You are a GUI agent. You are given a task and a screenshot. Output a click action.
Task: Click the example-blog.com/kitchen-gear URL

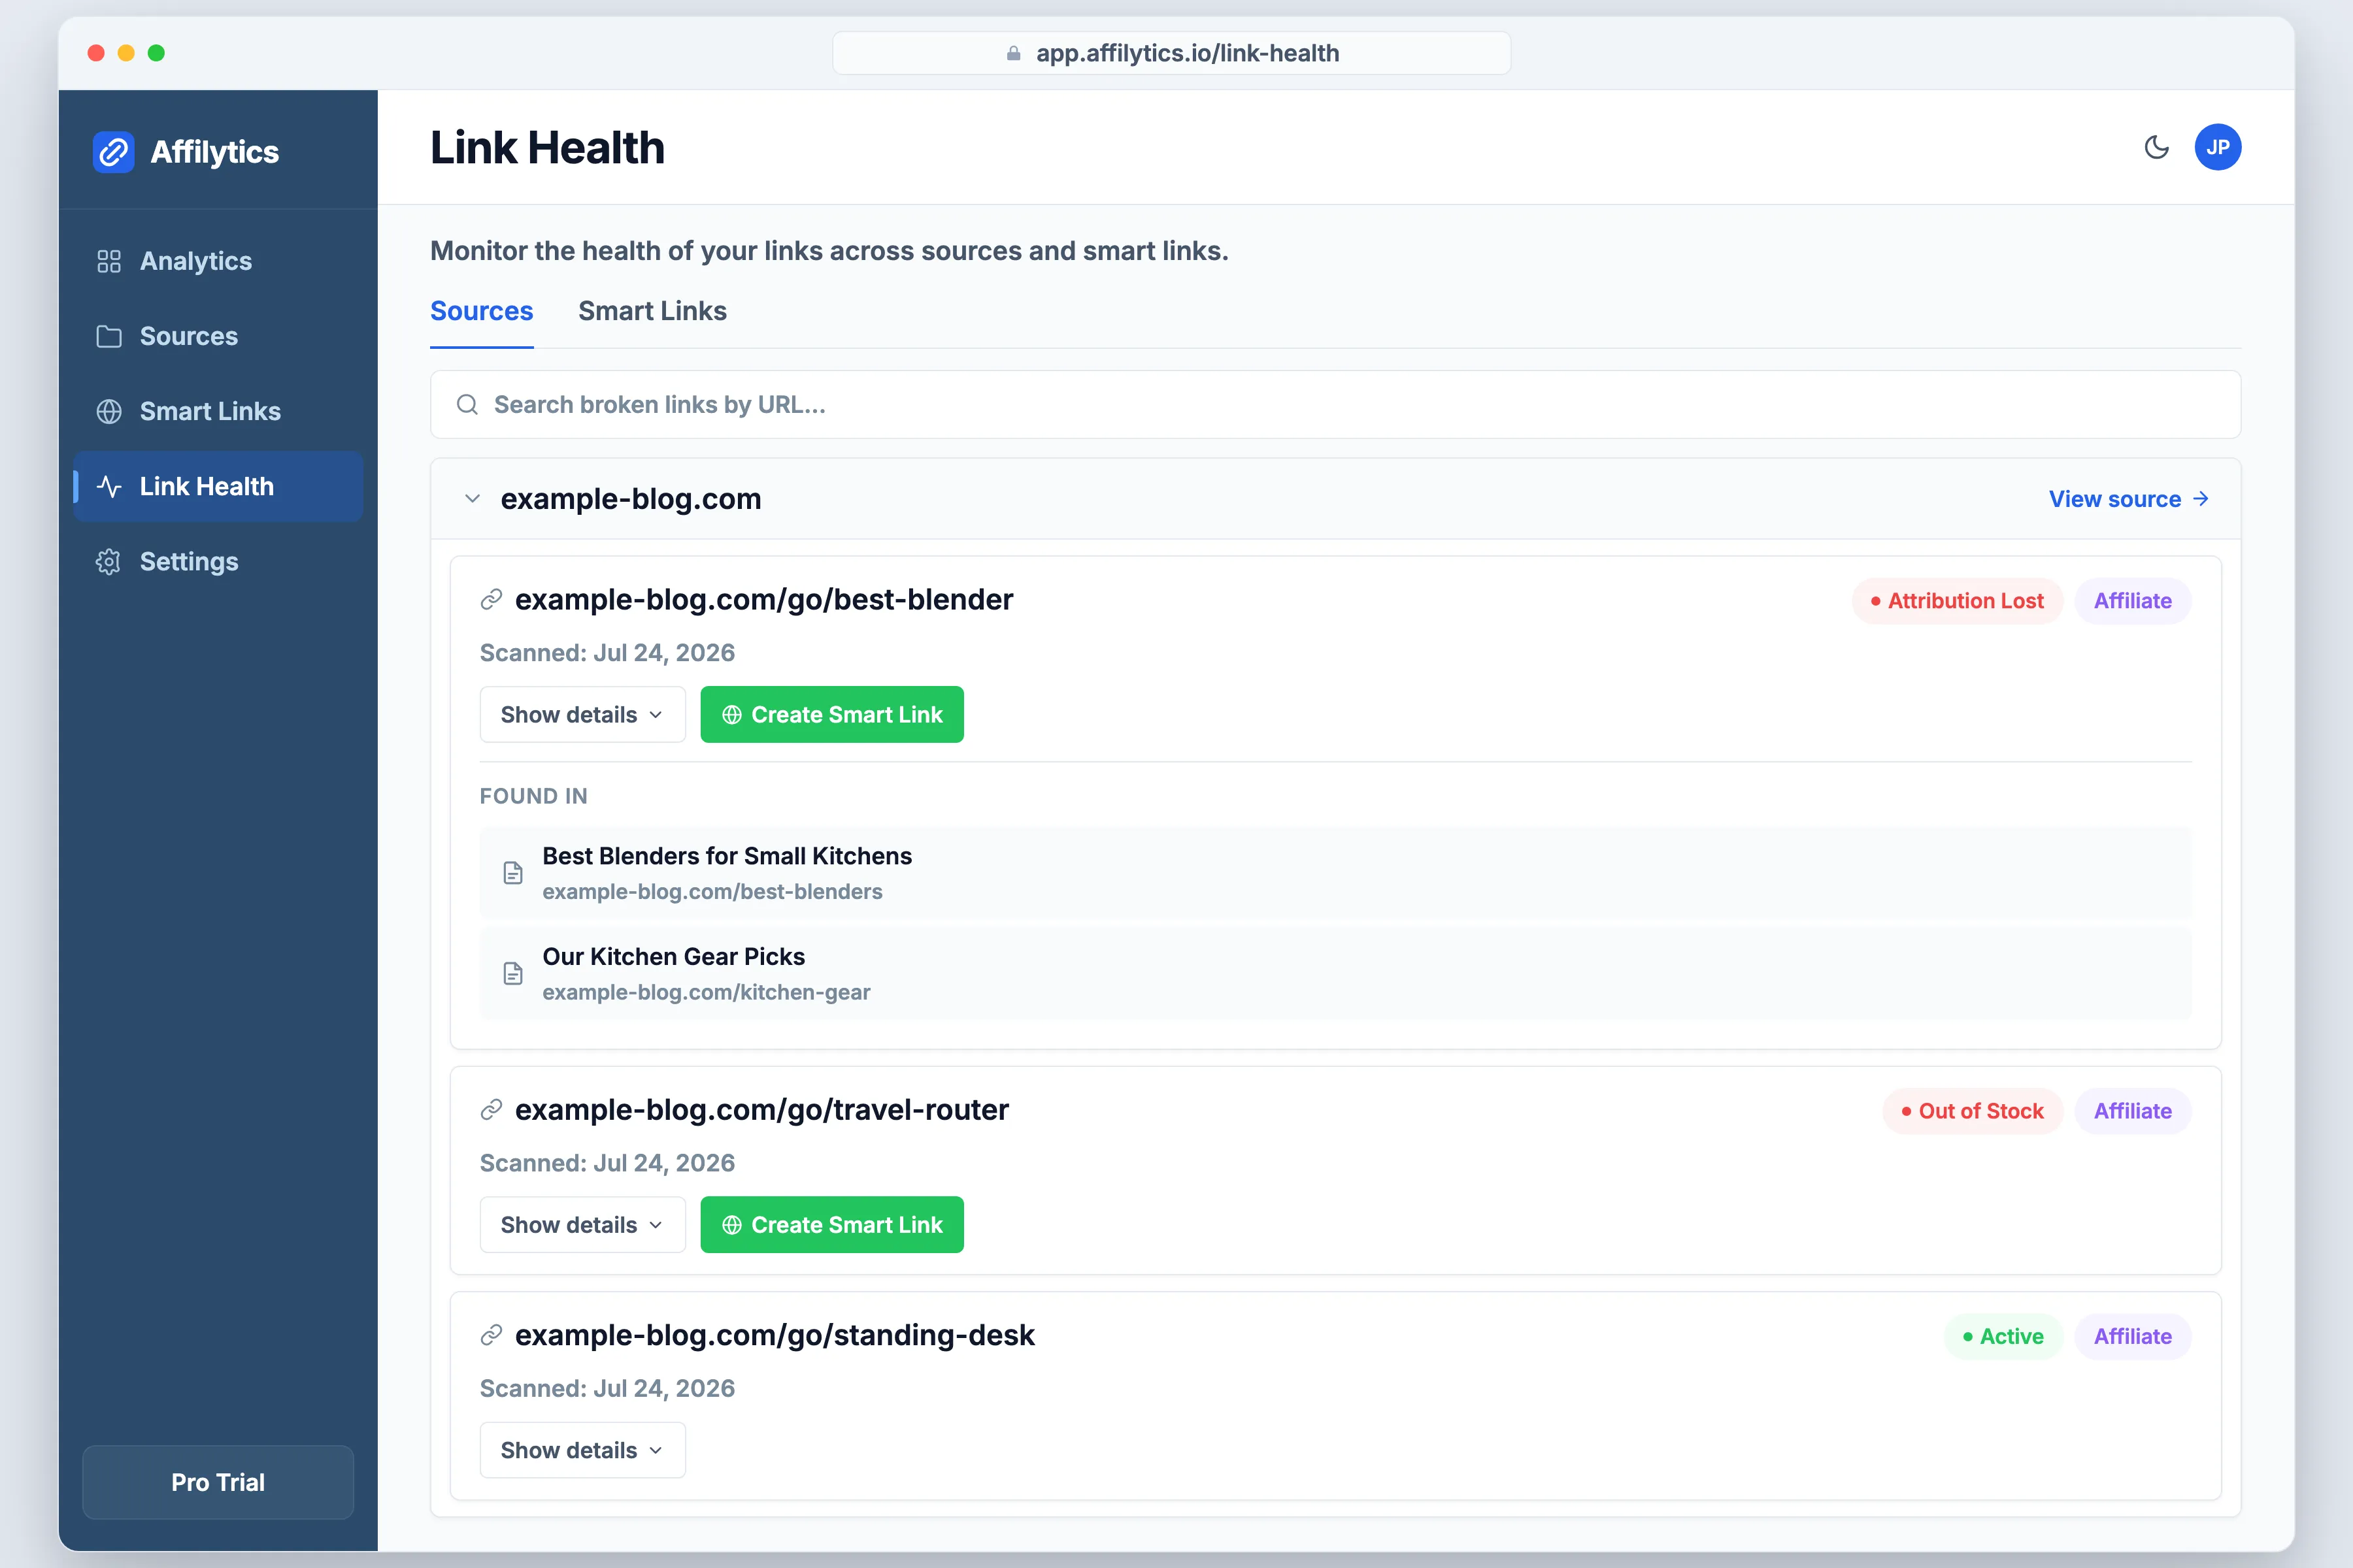[x=707, y=992]
